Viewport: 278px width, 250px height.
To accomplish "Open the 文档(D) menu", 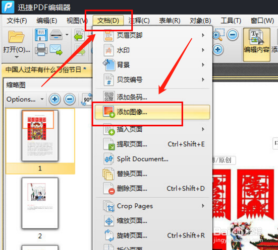I will [x=108, y=21].
